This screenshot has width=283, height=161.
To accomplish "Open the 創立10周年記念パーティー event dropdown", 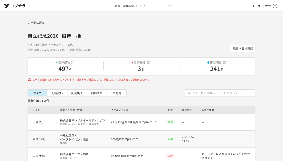I will point(141,6).
